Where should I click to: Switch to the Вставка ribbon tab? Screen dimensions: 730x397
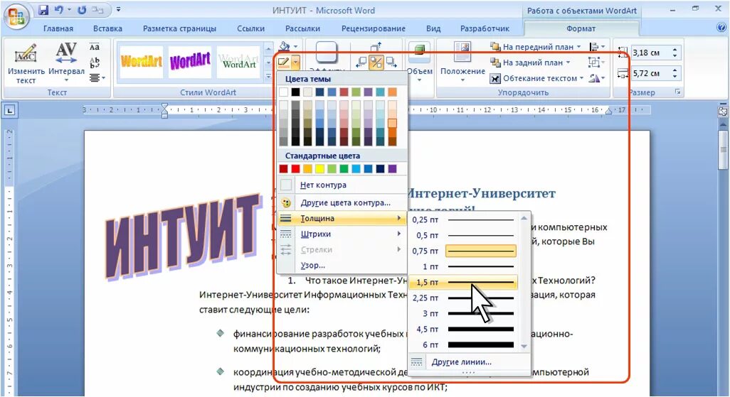pyautogui.click(x=107, y=28)
